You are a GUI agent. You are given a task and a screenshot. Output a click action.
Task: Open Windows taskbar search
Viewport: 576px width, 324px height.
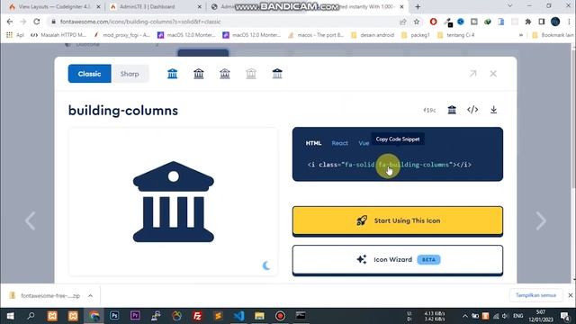pyautogui.click(x=31, y=316)
